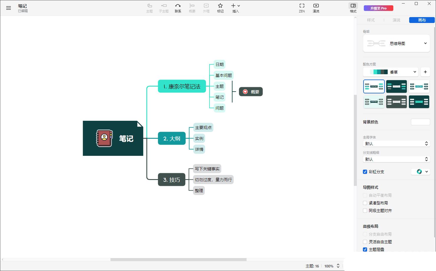The width and height of the screenshot is (436, 271).
Task: Click the 主题: 16 topic count
Action: pos(312,266)
